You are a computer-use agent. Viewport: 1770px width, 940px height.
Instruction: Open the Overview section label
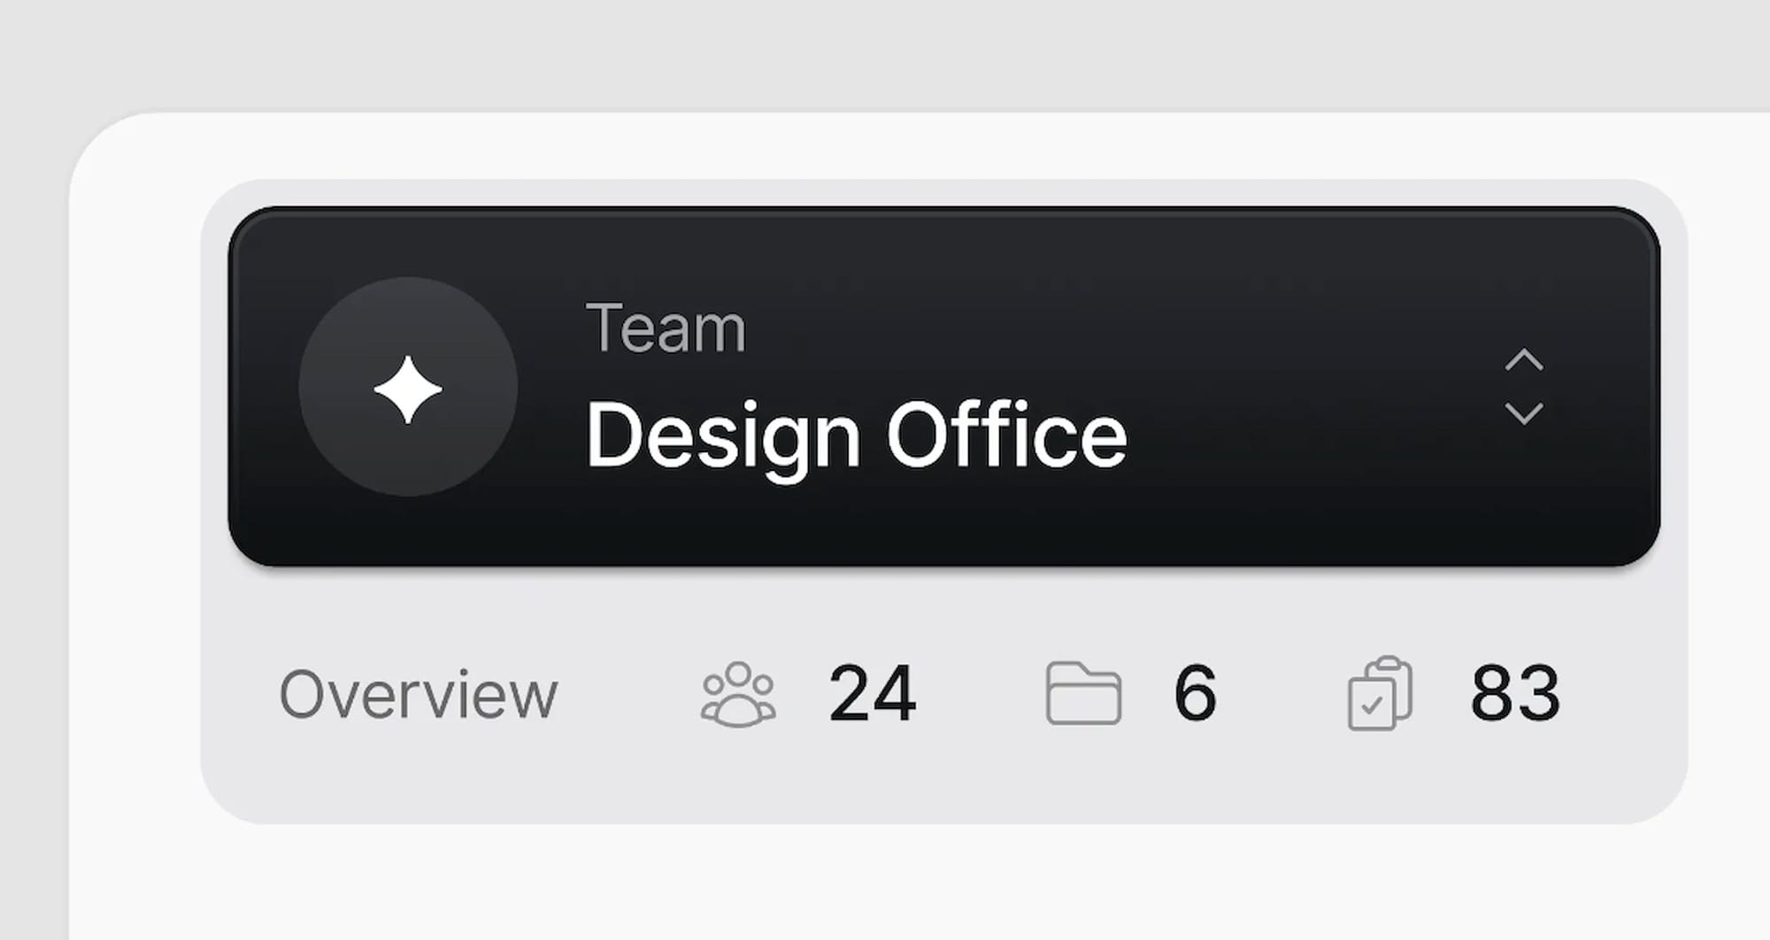click(x=419, y=695)
